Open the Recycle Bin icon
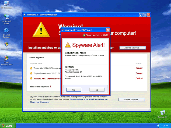The width and height of the screenshot is (171, 128). click(x=162, y=113)
